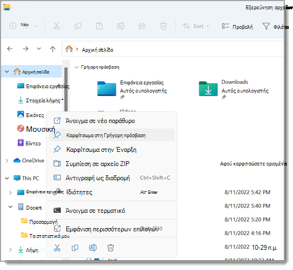Go up one folder level with the up arrow
The width and height of the screenshot is (293, 270).
(53, 49)
